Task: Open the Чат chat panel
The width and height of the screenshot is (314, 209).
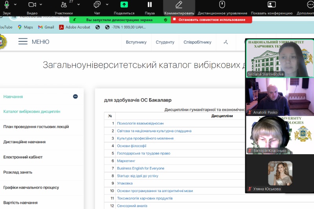Action: (97, 5)
